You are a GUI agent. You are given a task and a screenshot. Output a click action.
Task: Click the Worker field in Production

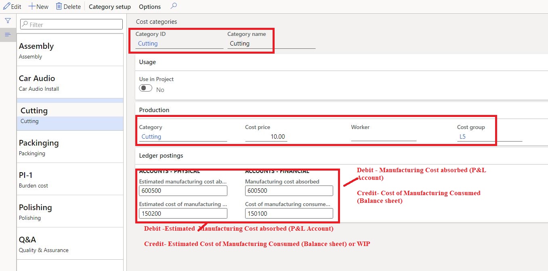pos(383,137)
